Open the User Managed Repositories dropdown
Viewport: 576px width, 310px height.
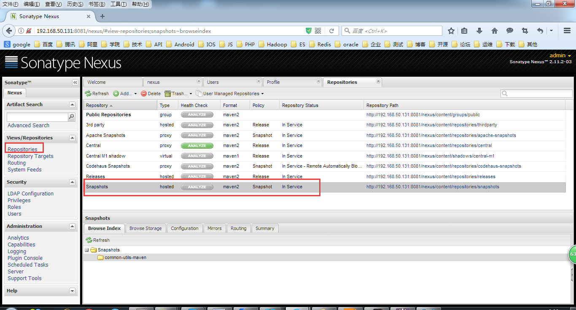pos(230,94)
